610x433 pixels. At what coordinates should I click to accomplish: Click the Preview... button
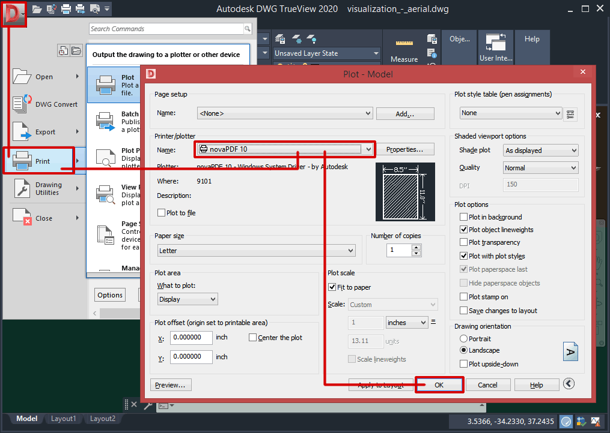point(171,385)
